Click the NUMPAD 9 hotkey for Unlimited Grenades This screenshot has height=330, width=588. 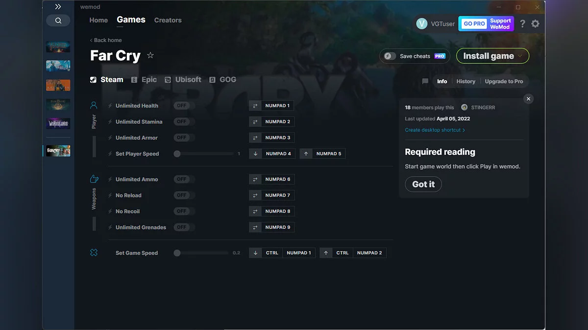pos(277,227)
